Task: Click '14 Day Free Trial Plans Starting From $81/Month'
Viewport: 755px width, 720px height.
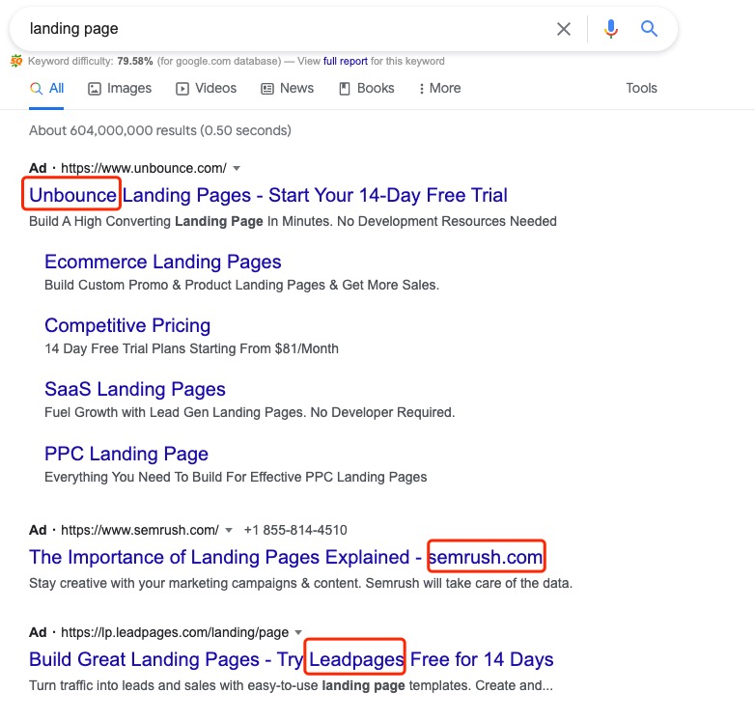Action: pos(191,348)
